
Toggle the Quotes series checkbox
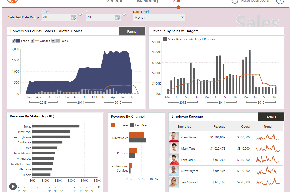click(32, 41)
